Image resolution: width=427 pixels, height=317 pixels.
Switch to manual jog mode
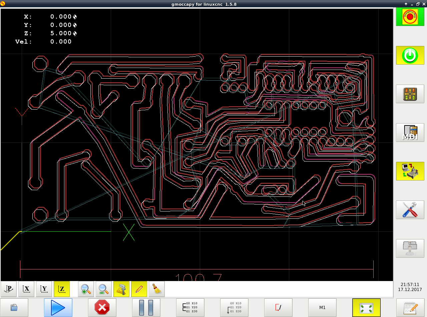[410, 94]
